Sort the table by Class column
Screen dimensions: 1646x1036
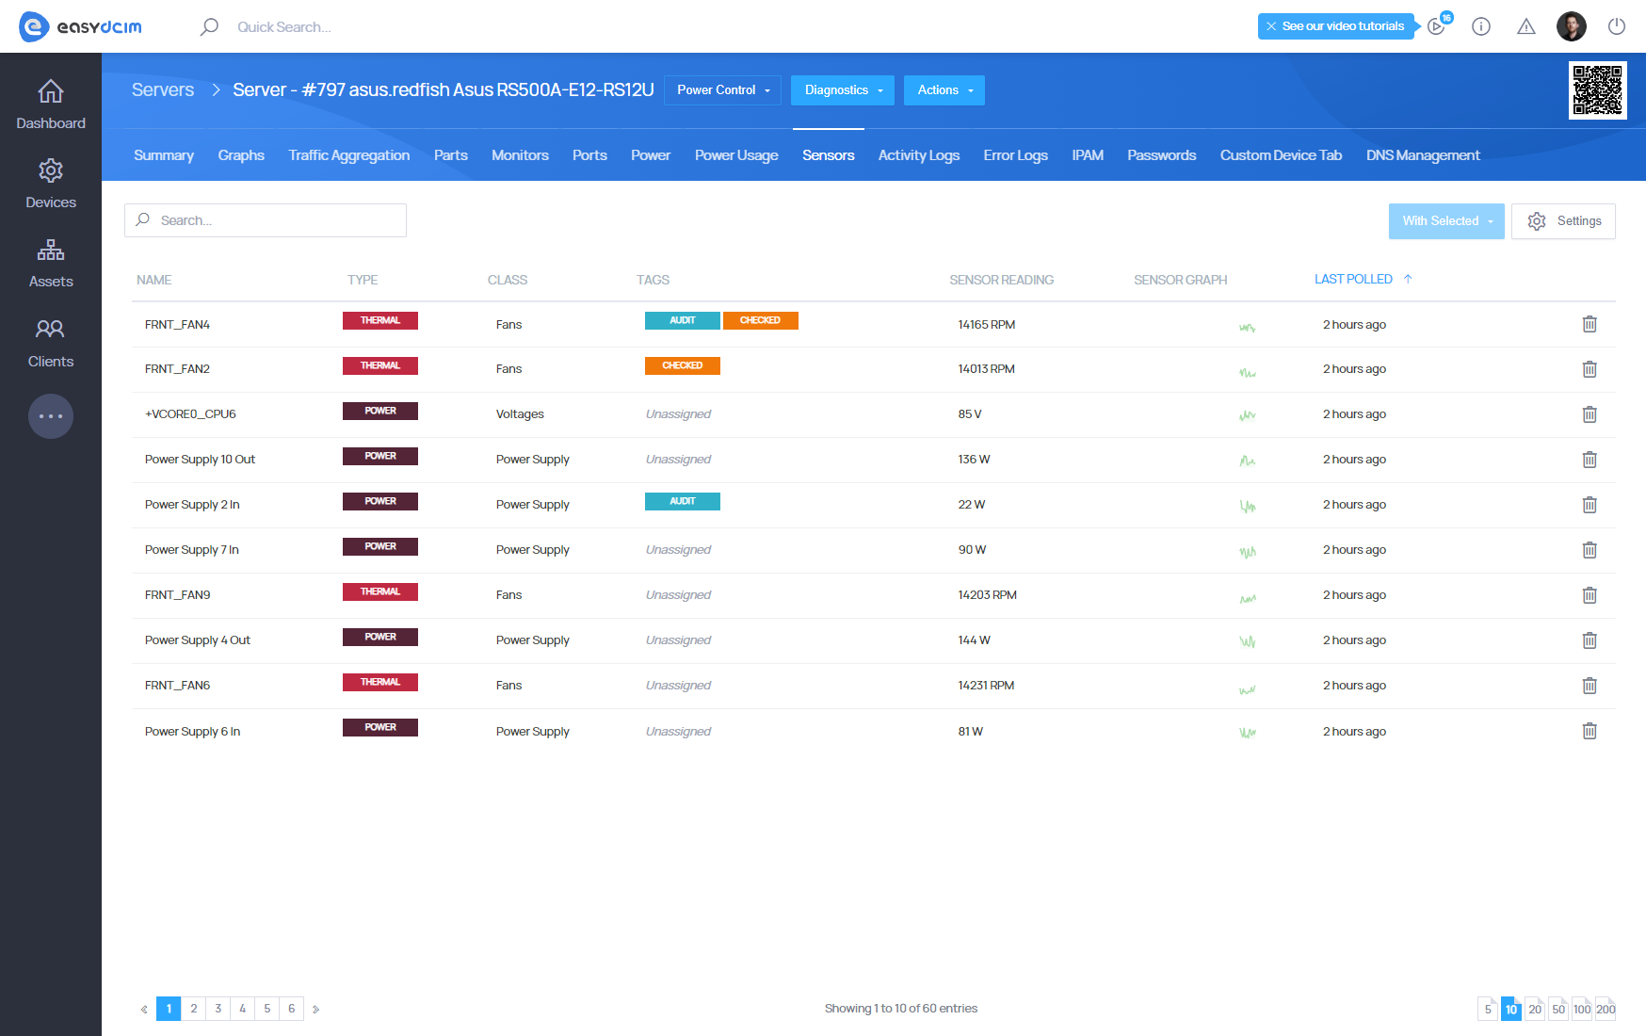508,280
